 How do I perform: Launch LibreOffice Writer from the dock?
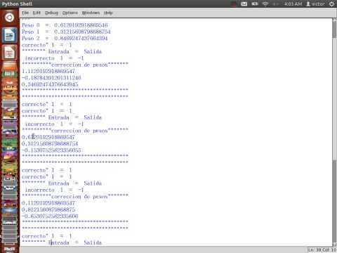click(x=9, y=35)
